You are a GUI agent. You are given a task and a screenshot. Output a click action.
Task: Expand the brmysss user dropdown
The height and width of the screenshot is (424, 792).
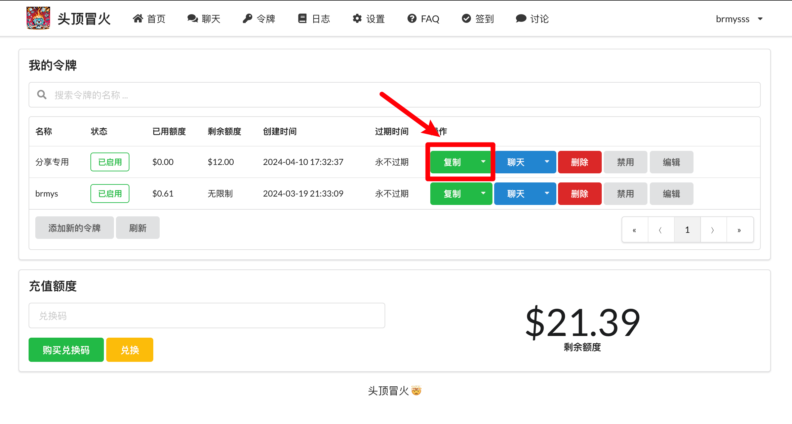point(739,19)
